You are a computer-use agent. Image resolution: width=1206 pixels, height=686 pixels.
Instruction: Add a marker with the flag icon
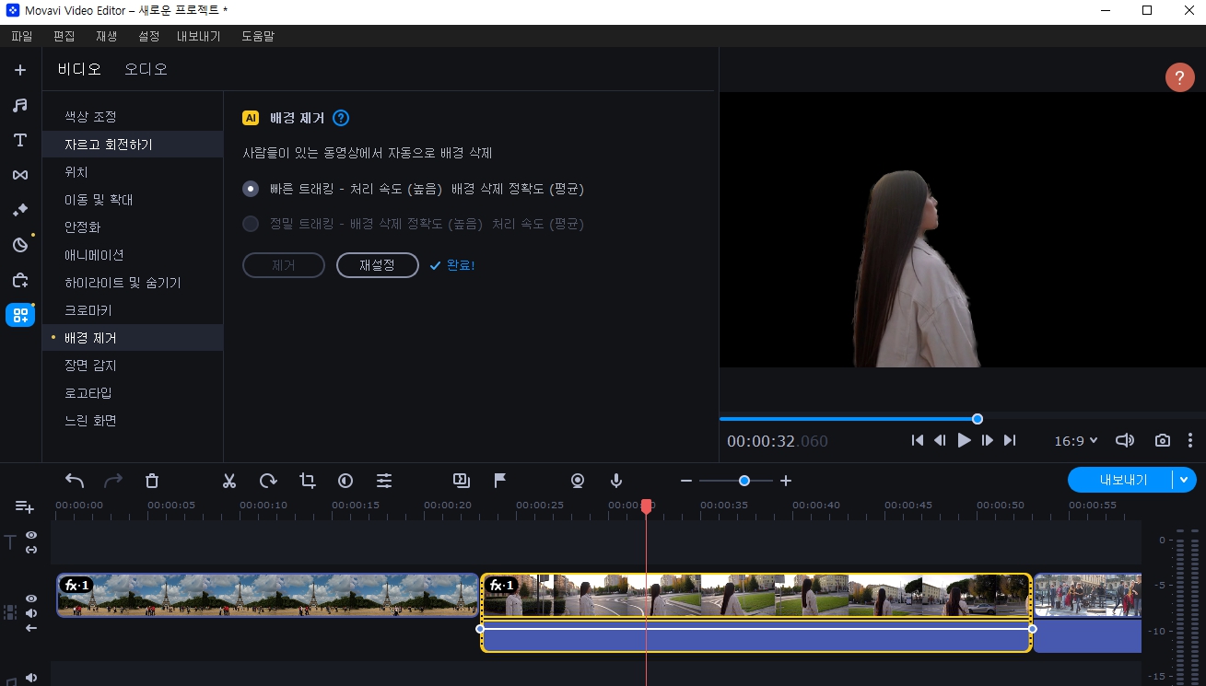pos(500,480)
